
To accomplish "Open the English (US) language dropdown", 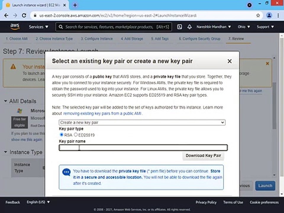I will (x=38, y=202).
